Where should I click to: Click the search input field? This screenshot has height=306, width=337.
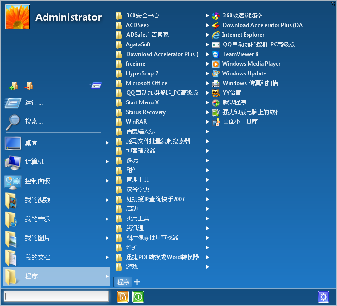(x=57, y=296)
